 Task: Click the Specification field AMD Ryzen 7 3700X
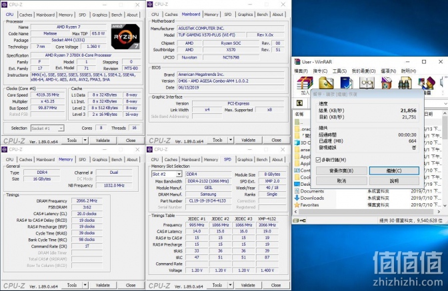pyautogui.click(x=86, y=55)
